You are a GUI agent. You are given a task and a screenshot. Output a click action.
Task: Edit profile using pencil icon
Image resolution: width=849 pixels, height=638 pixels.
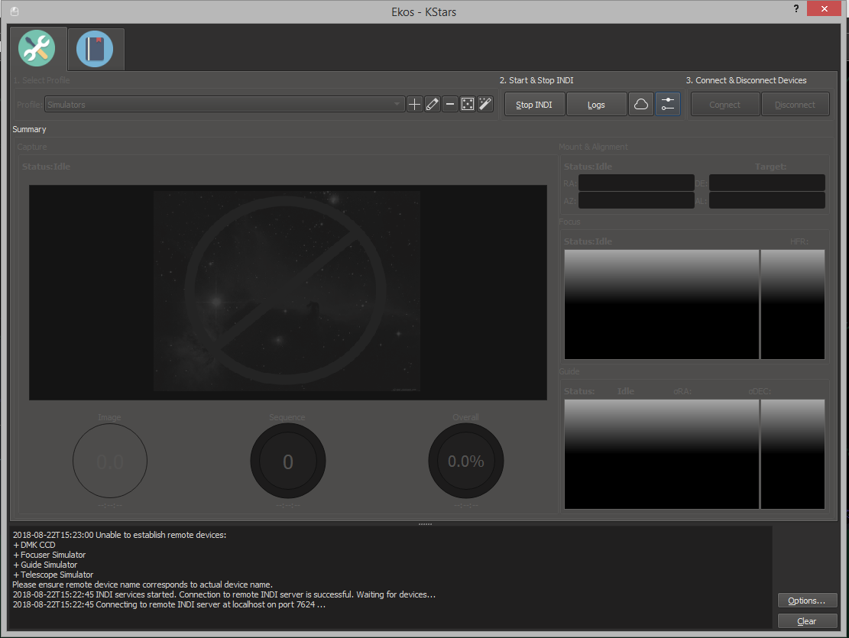(432, 105)
